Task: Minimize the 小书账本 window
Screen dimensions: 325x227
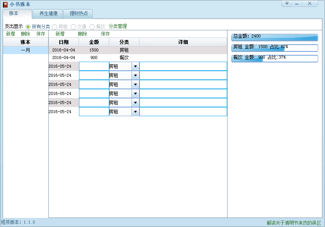Action: [x=297, y=3]
